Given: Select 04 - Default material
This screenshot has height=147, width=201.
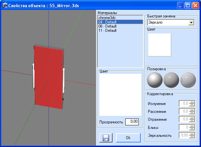Looking at the screenshot, I should (120, 22).
